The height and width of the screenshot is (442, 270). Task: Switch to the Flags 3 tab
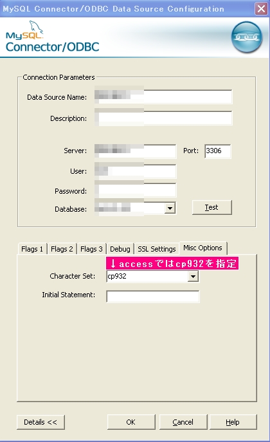point(91,249)
